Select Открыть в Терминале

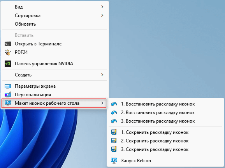[x=54, y=44]
